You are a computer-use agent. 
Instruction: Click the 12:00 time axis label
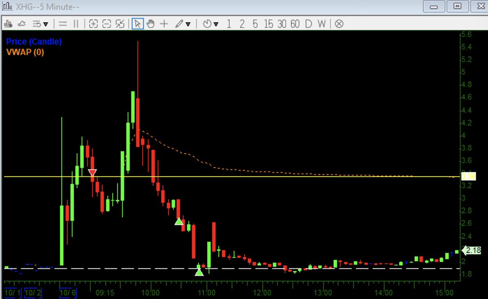click(x=262, y=293)
